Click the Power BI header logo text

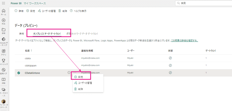[x=16, y=3]
